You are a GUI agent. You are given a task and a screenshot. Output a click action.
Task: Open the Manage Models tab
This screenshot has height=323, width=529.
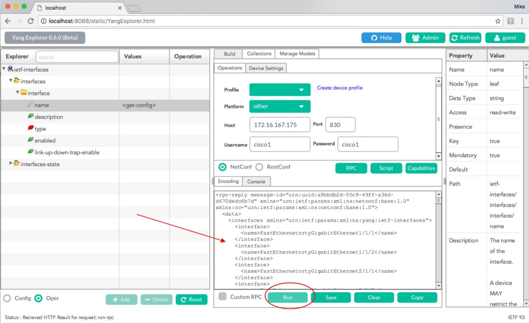pos(297,53)
